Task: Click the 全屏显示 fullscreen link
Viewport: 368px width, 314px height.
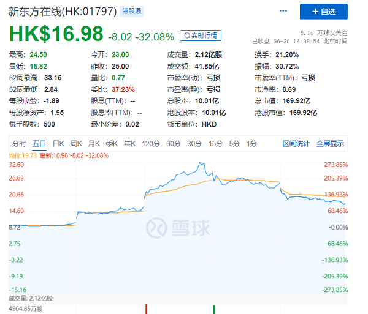Action: click(330, 144)
